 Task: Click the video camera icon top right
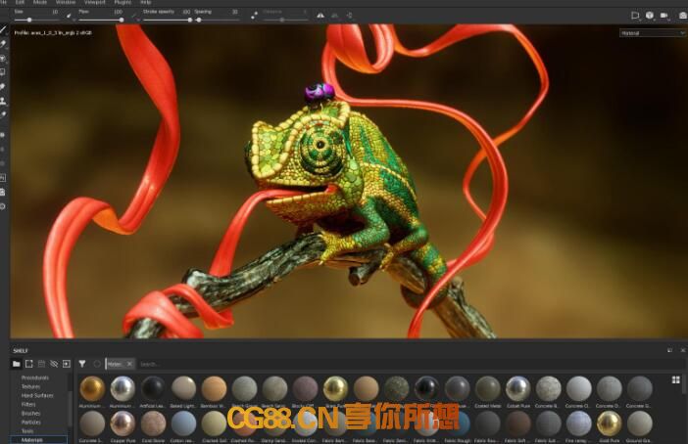pos(664,16)
